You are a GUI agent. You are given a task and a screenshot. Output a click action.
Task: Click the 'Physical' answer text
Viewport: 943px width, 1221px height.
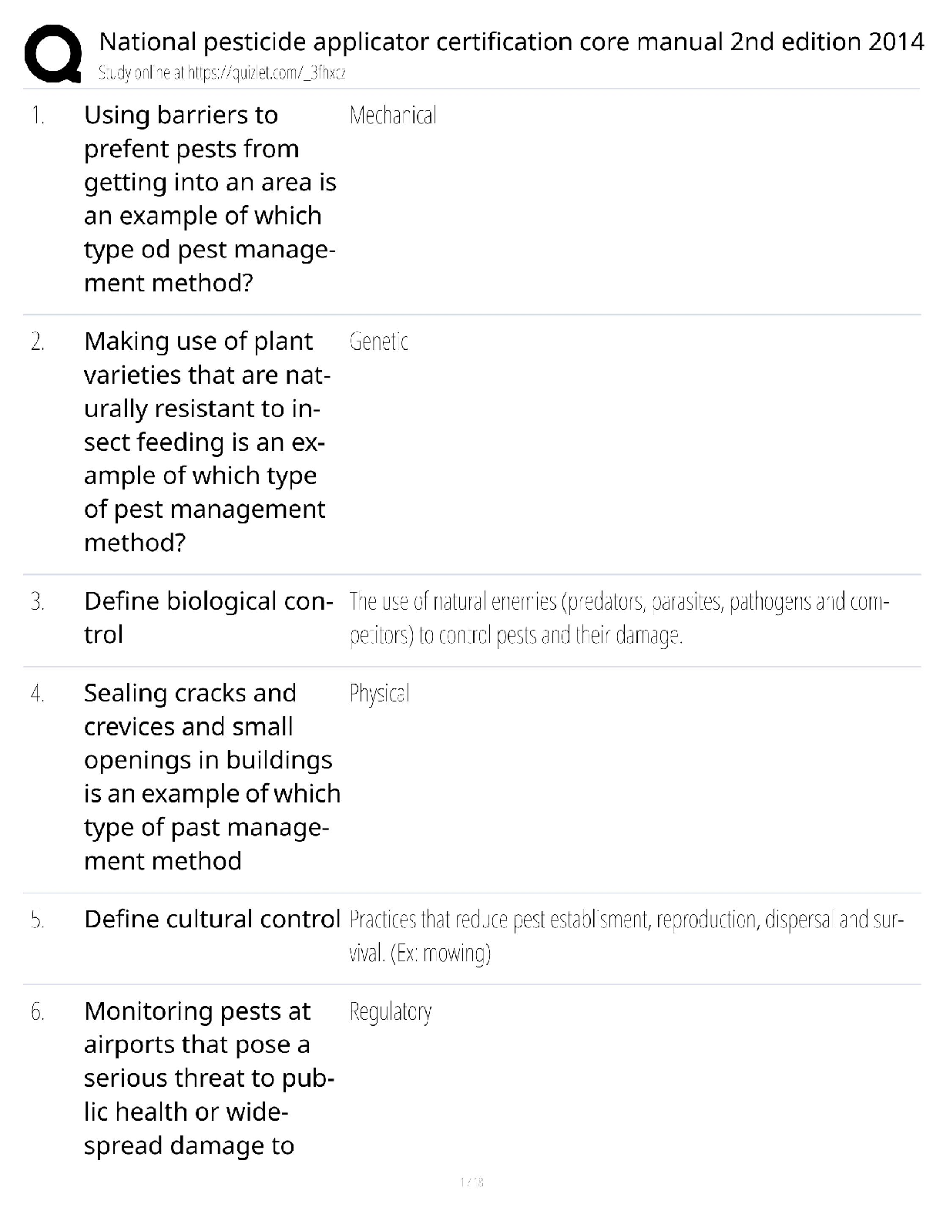click(379, 694)
